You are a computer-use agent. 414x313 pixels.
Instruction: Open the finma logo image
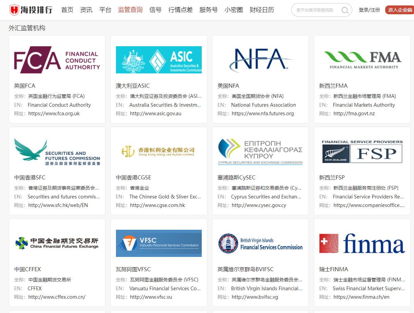pyautogui.click(x=362, y=243)
